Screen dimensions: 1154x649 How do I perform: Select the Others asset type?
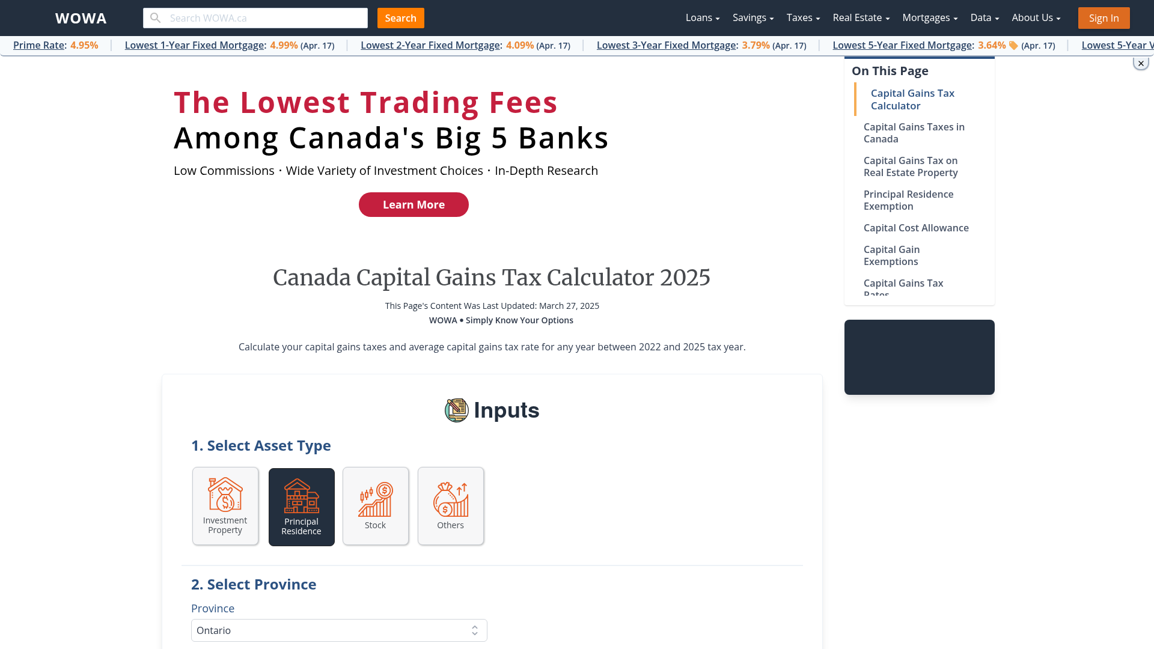tap(450, 505)
